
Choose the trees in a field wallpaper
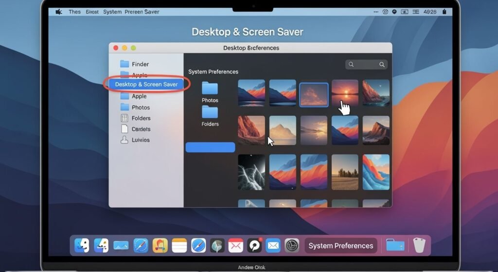(345, 172)
